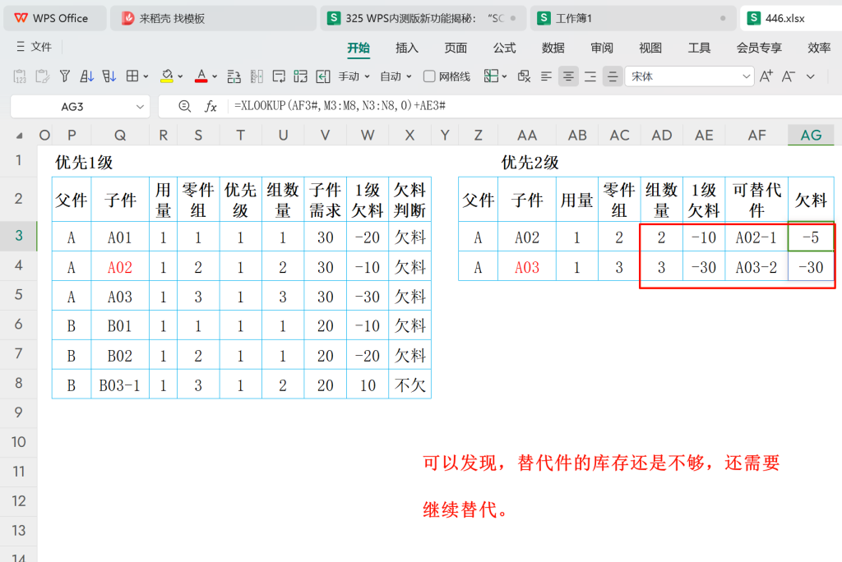Image resolution: width=842 pixels, height=562 pixels.
Task: Click cell containing A03-2
Action: click(x=756, y=267)
